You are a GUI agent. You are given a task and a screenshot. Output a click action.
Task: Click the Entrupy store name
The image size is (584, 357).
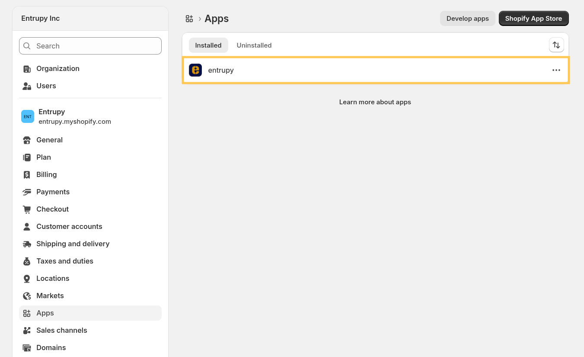52,112
